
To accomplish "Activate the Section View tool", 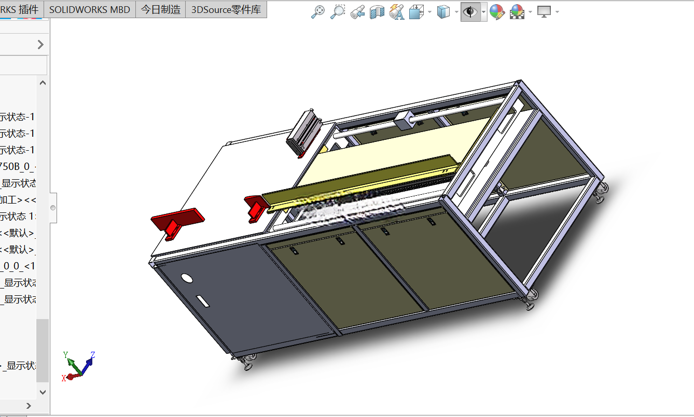I will (377, 12).
